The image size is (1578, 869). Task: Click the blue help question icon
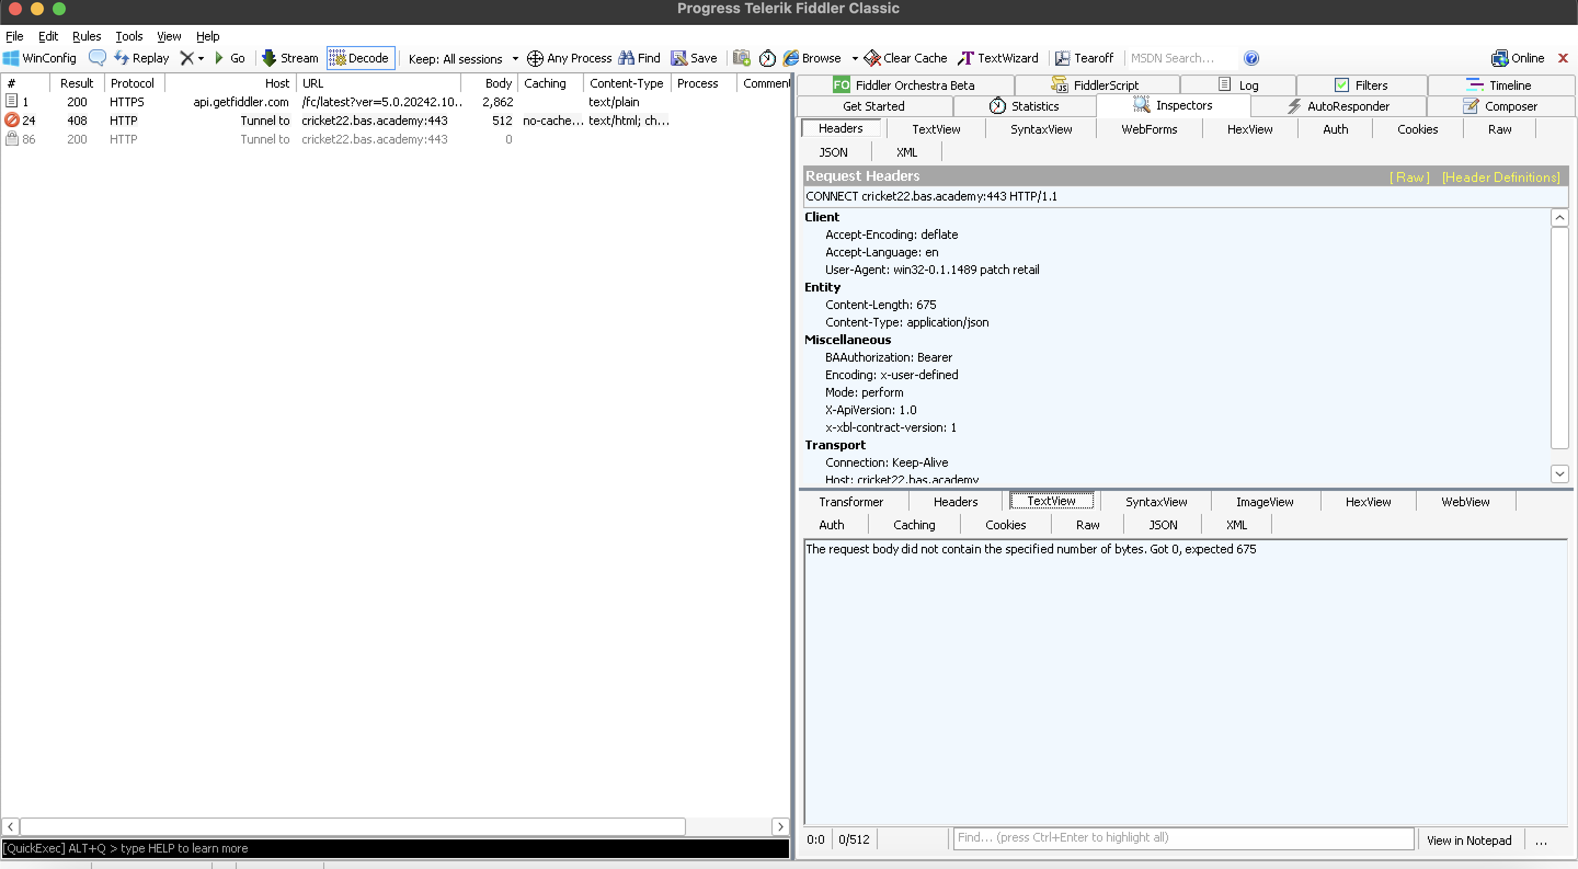[1251, 58]
